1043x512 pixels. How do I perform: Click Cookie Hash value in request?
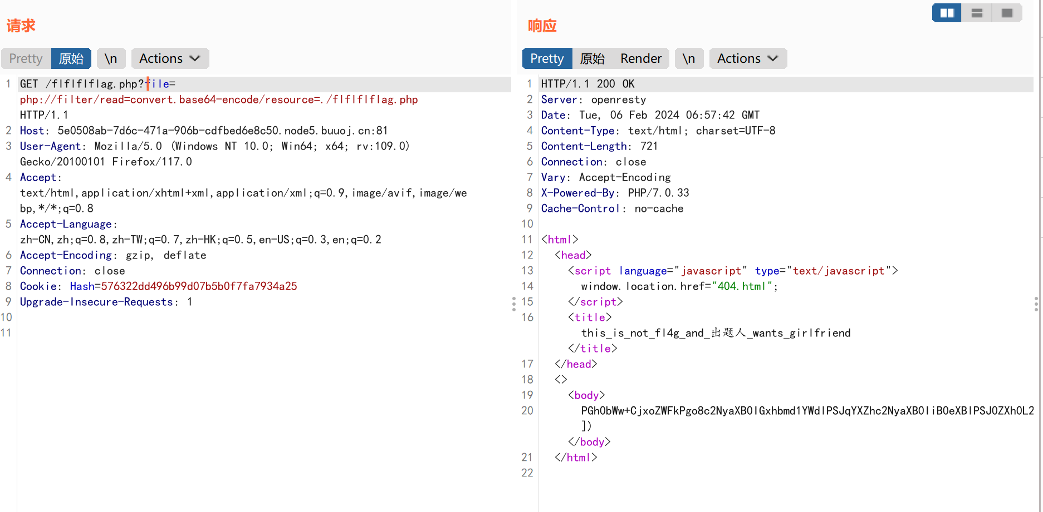[x=199, y=286]
